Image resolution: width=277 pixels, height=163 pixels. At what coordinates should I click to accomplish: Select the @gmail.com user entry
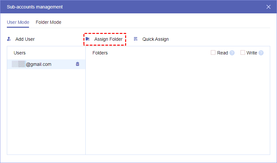click(x=38, y=64)
